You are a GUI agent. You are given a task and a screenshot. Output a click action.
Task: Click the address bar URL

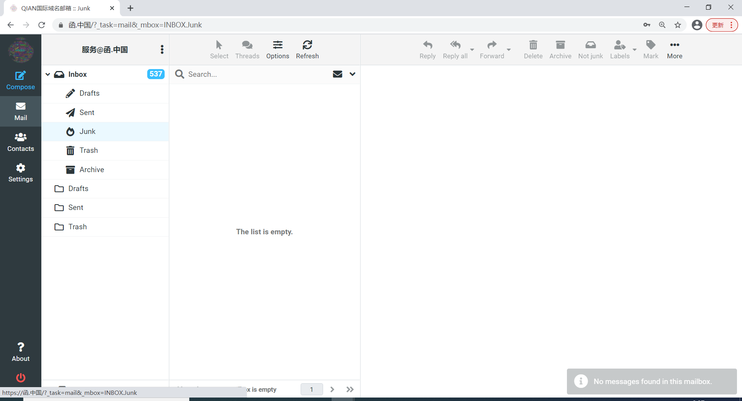tap(135, 25)
